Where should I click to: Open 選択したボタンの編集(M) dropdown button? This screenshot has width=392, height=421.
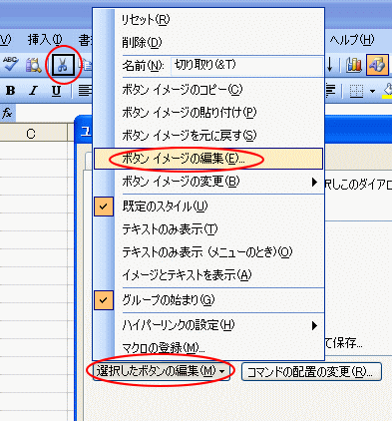coord(162,371)
